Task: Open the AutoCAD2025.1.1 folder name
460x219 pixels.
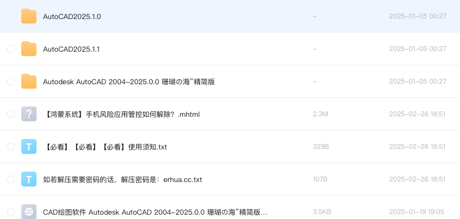Action: pos(71,49)
